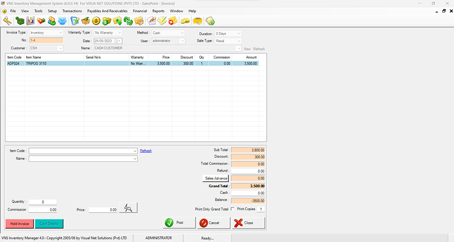Click the Item Name column header
The image size is (454, 242).
coord(54,57)
